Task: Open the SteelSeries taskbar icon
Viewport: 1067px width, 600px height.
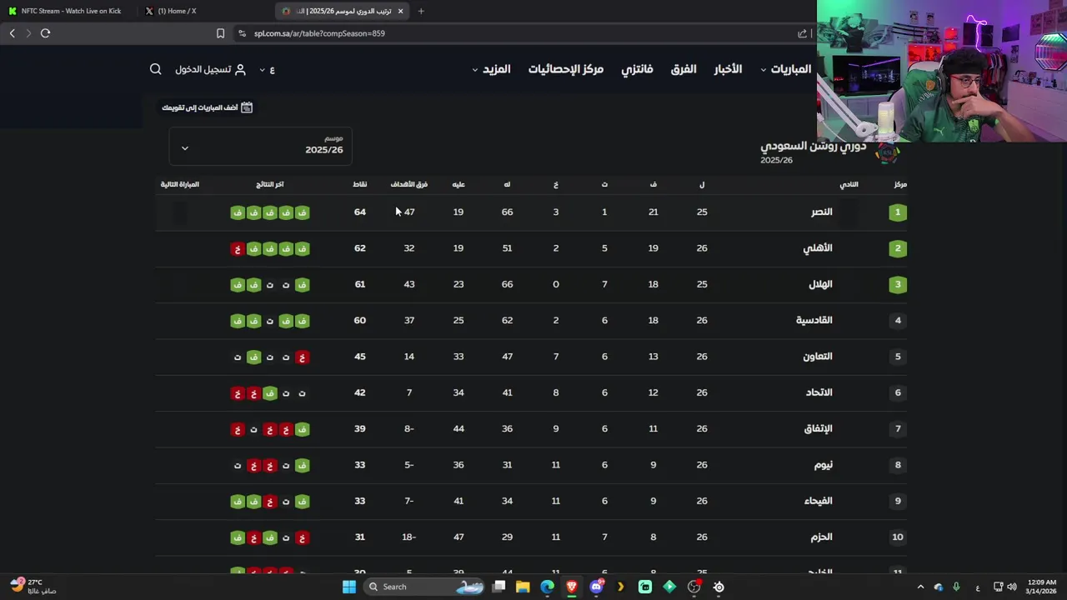Action: coord(719,587)
